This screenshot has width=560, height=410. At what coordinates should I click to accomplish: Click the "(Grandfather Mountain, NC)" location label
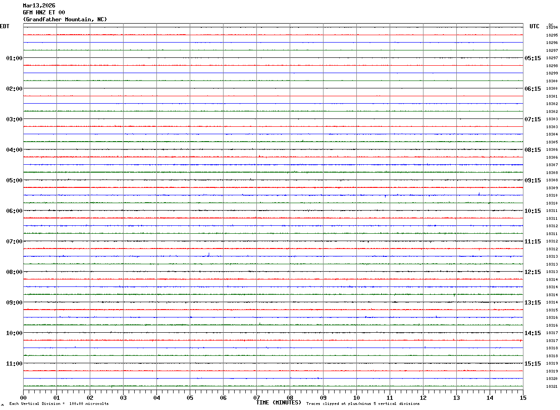tap(65, 19)
